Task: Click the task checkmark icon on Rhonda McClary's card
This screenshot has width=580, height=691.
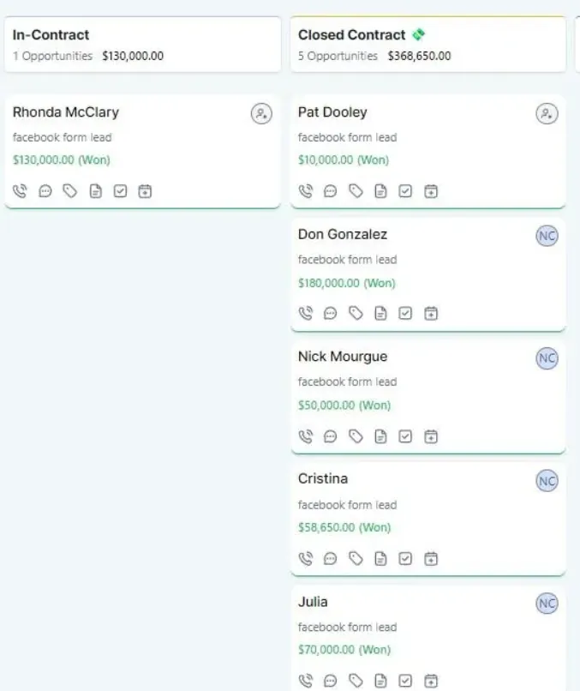Action: [120, 191]
